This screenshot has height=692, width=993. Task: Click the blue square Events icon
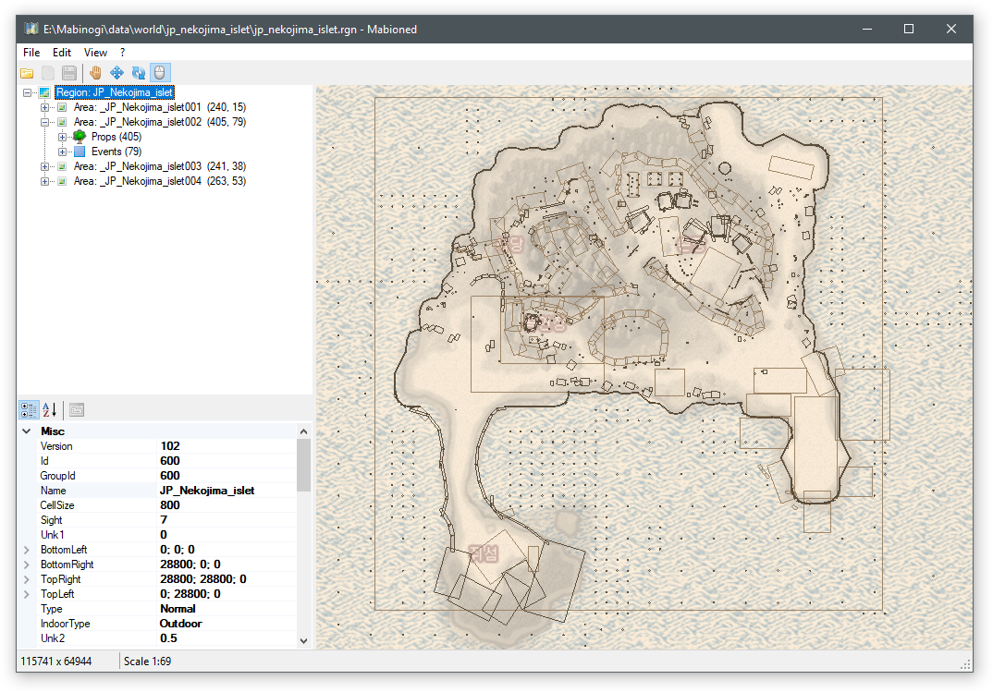pos(80,152)
